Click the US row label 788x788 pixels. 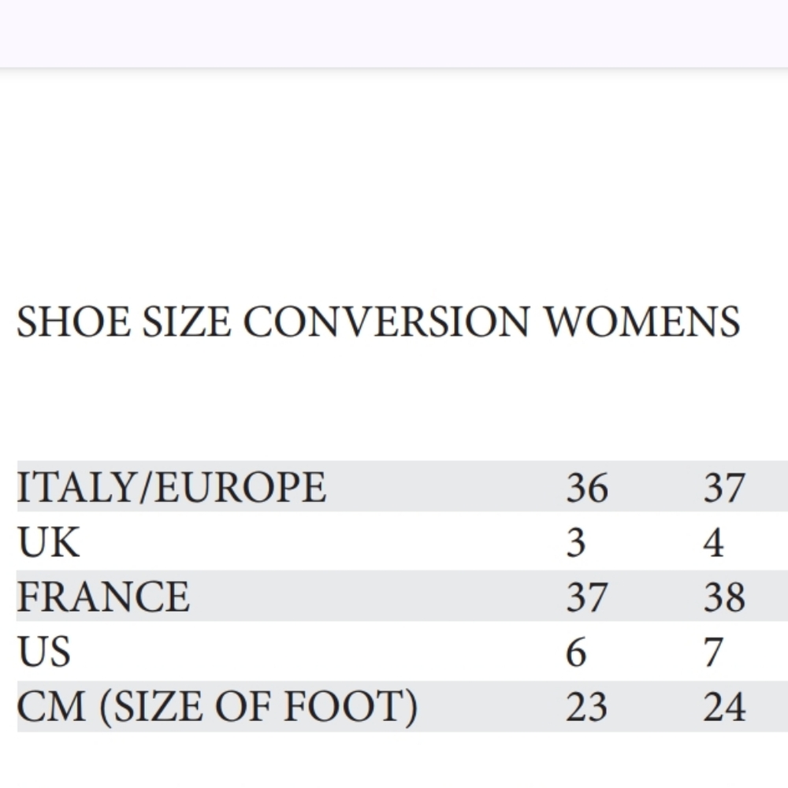pos(43,652)
